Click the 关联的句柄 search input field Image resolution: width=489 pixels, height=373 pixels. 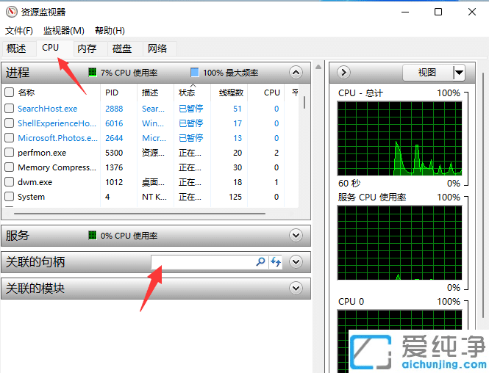203,262
